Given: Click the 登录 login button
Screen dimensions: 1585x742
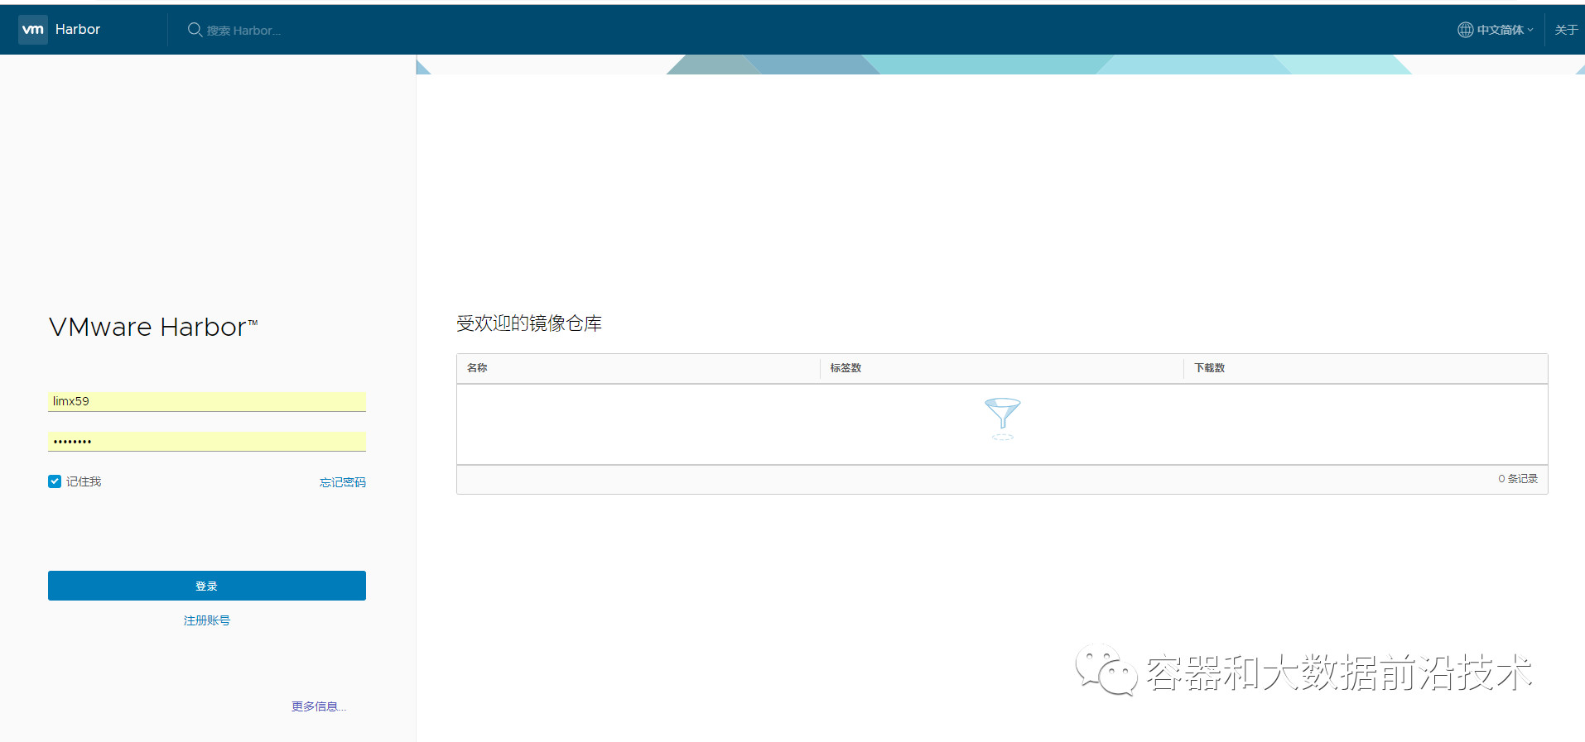Looking at the screenshot, I should (x=207, y=586).
